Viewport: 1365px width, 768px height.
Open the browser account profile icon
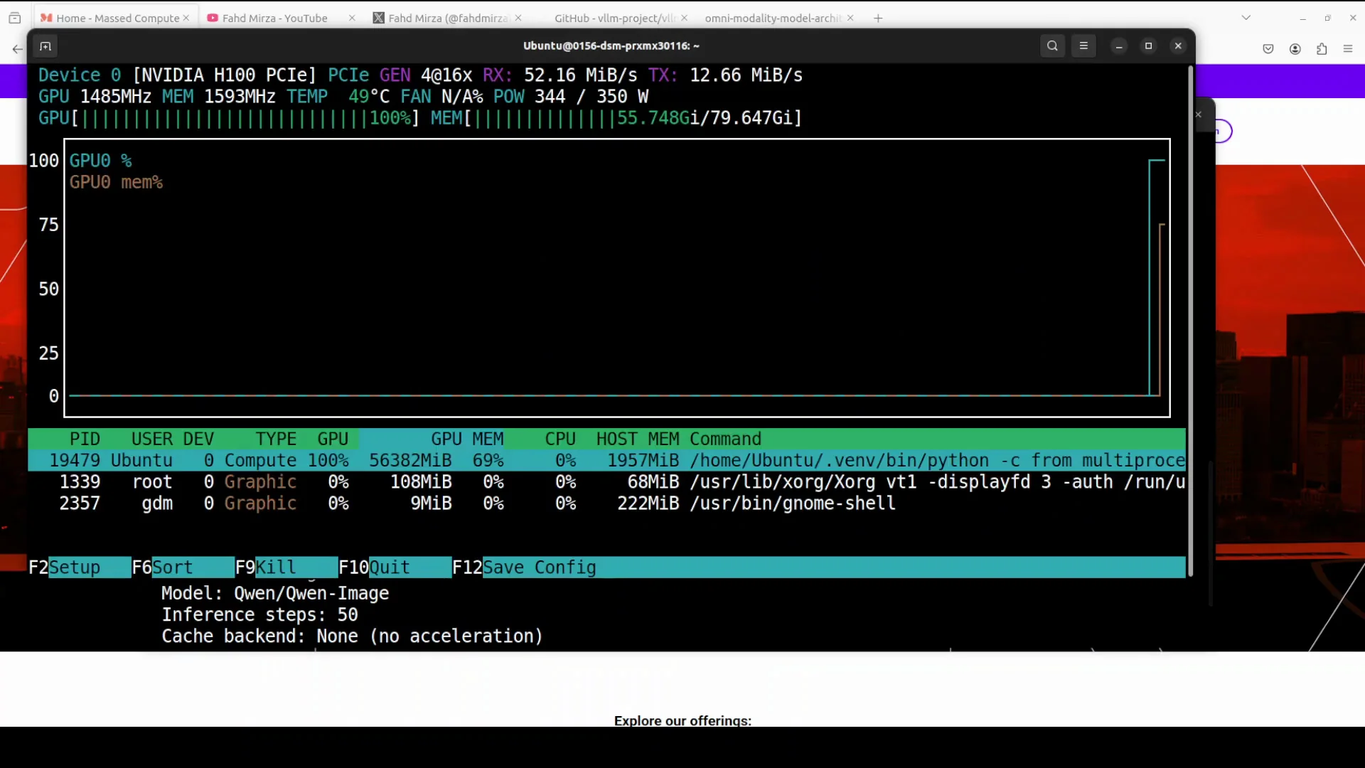click(x=1295, y=49)
